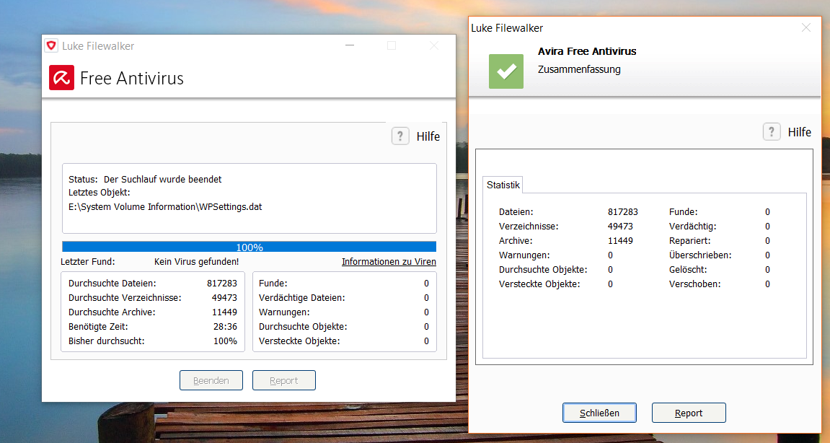Click the Kein Virus gefunden! message
Image resolution: width=830 pixels, height=443 pixels.
click(196, 262)
